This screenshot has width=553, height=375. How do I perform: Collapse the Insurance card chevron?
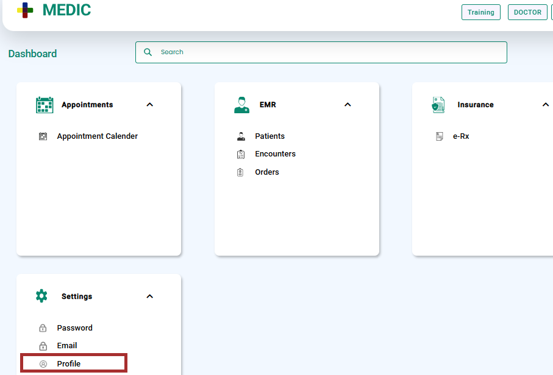(x=546, y=105)
